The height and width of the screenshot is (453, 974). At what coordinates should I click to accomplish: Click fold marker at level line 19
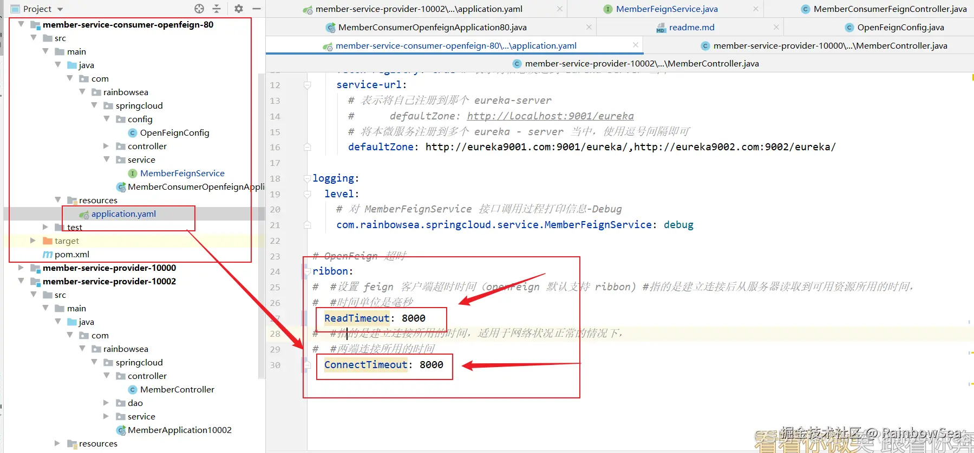click(x=307, y=194)
